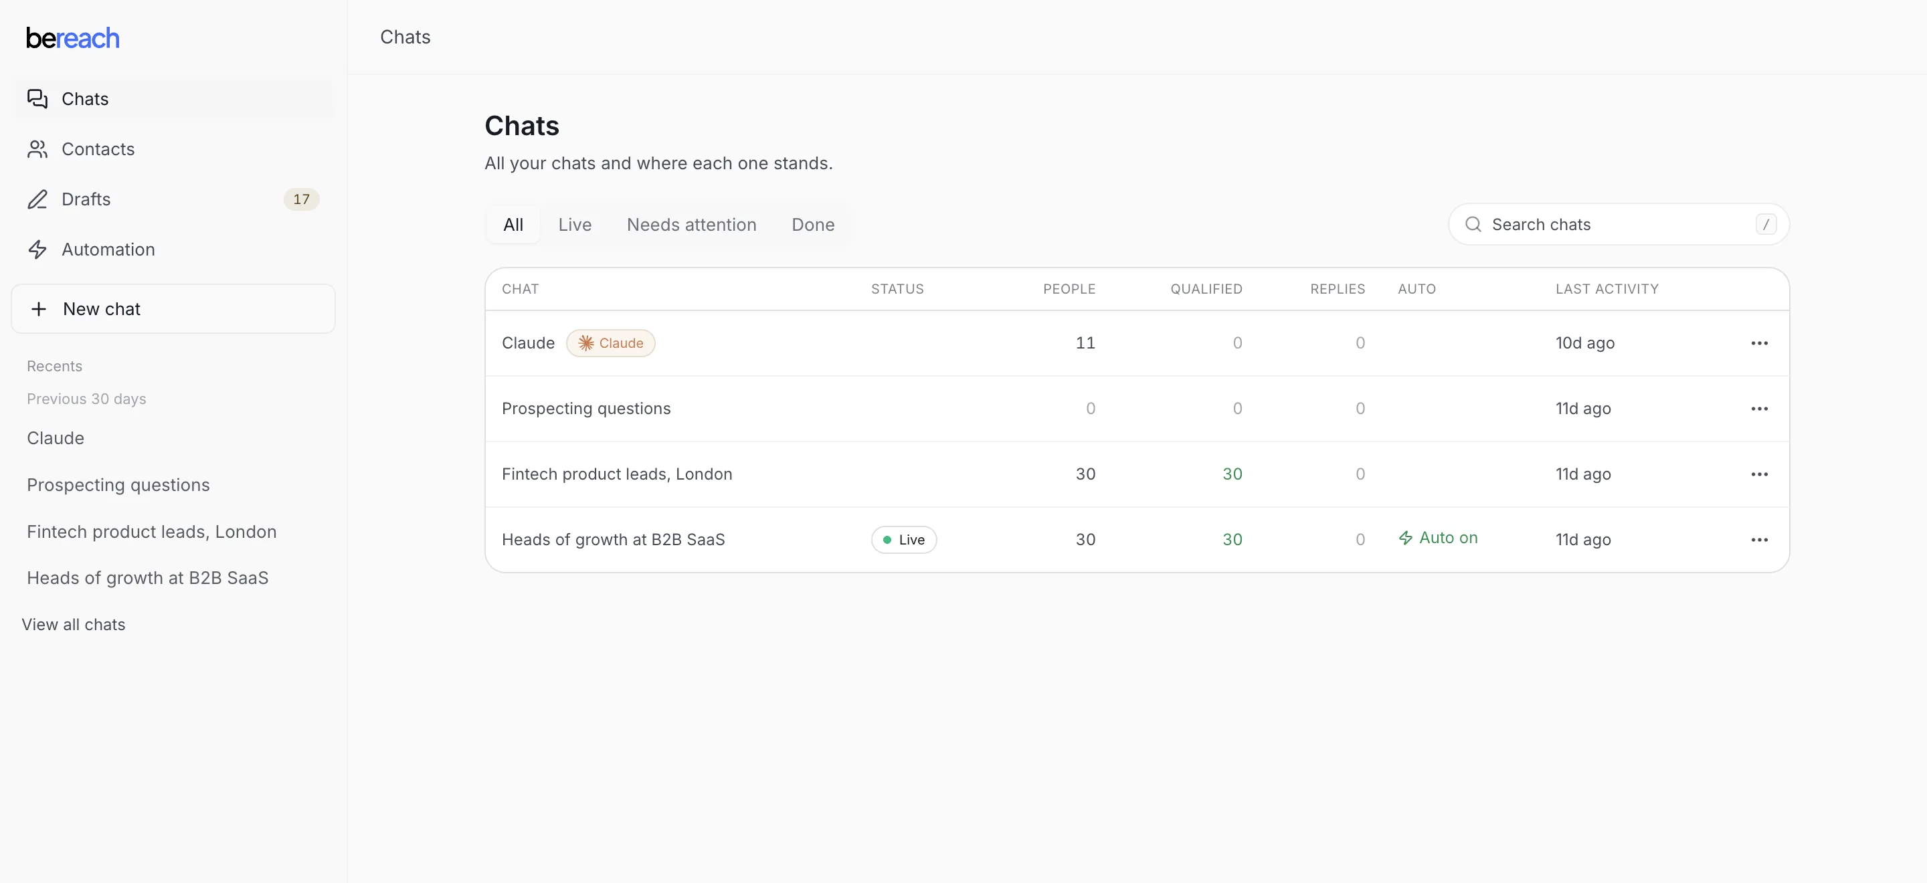Image resolution: width=1927 pixels, height=883 pixels.
Task: Open Automation in the sidebar
Action: (173, 249)
